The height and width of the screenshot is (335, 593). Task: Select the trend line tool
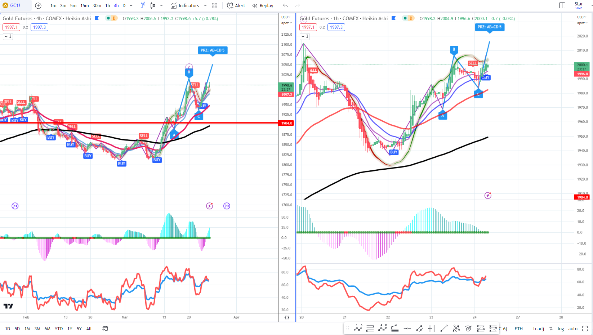coord(444,328)
